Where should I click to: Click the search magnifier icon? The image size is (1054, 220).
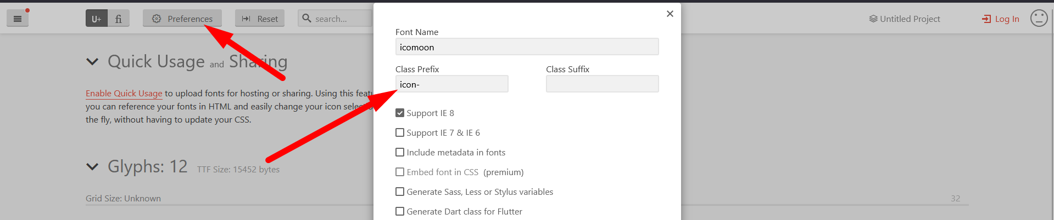[x=307, y=18]
